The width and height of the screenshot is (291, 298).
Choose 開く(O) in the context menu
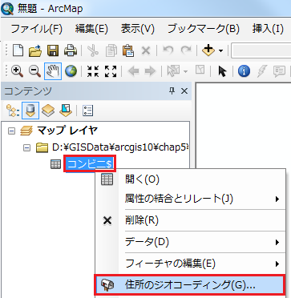[191, 179]
